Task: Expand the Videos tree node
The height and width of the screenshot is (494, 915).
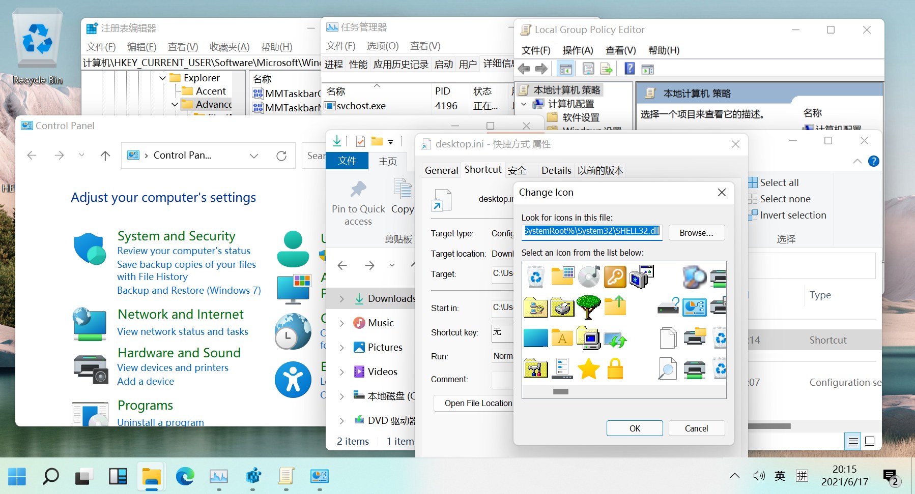Action: [x=341, y=372]
